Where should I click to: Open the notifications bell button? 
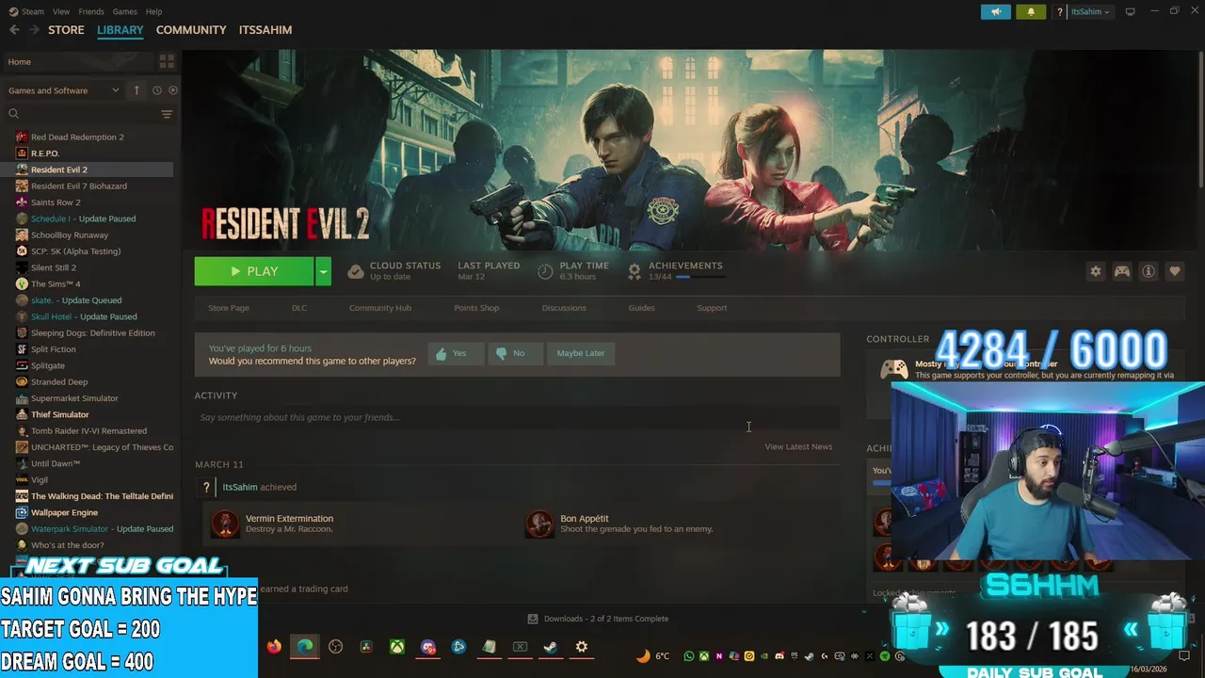[x=1031, y=11]
